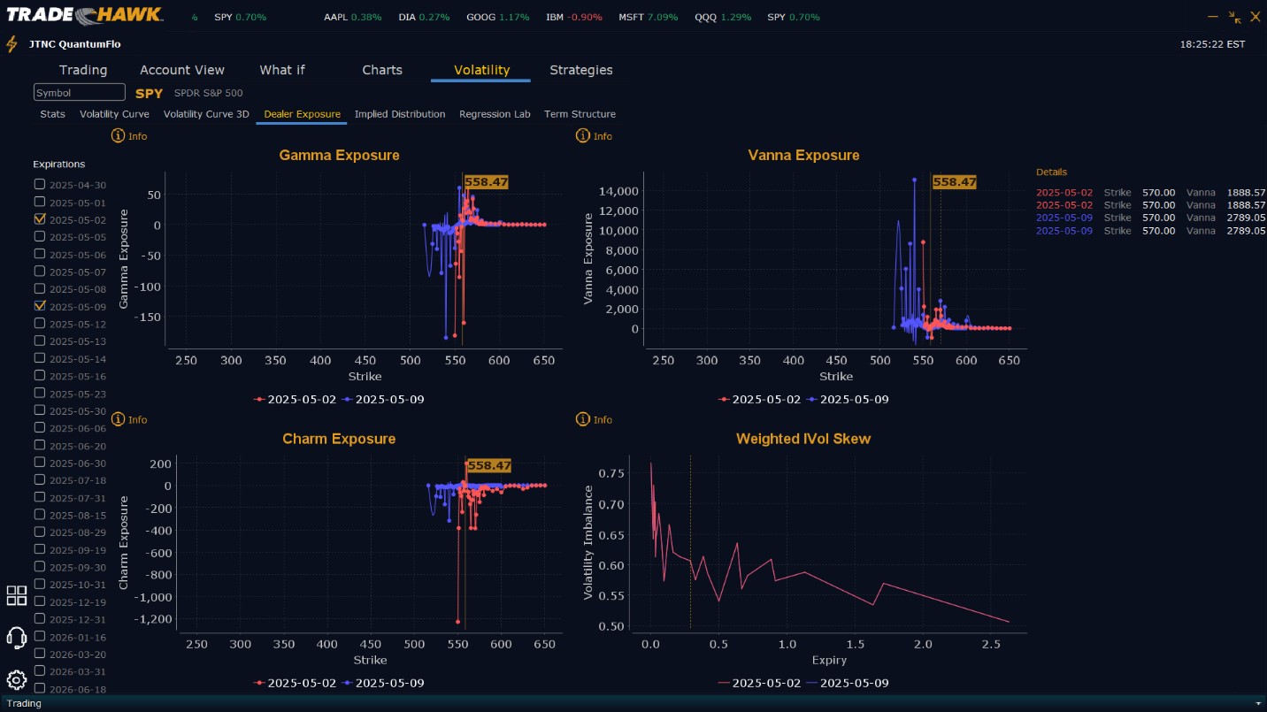Screen dimensions: 1267x712
Task: Click the lightning bolt icon beside JTNC QuantumFlo
Action: [x=12, y=44]
